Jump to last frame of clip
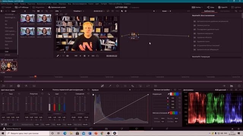Screen dimensions: 243x136 (93, 56)
